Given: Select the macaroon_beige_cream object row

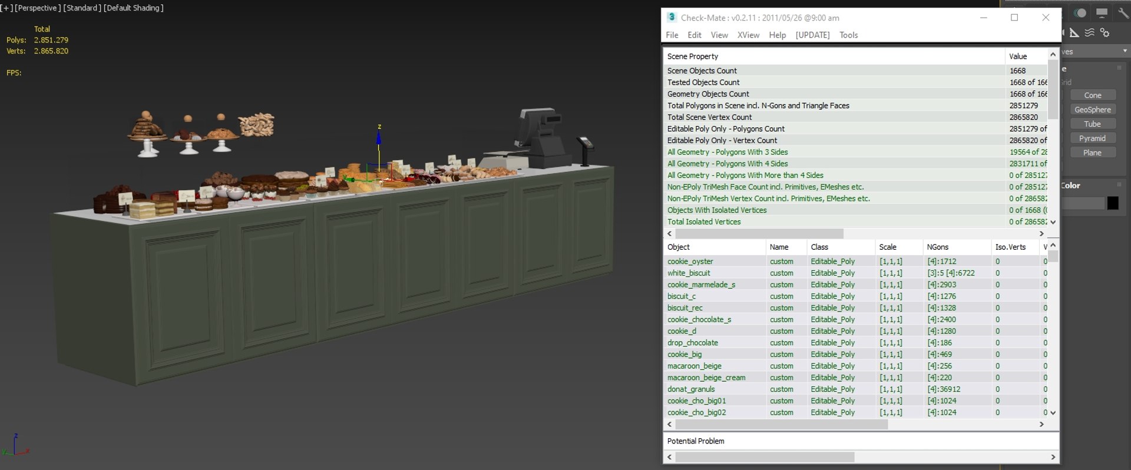Looking at the screenshot, I should coord(855,378).
